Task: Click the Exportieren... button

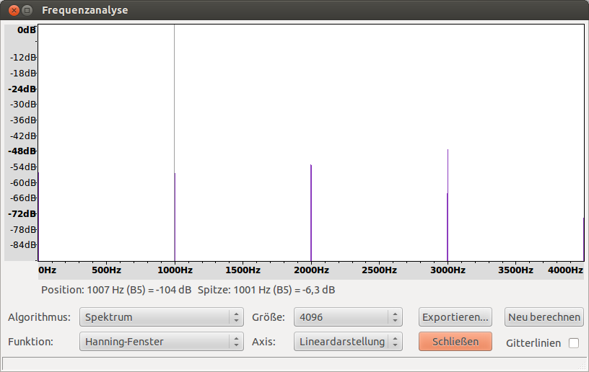Action: point(455,317)
